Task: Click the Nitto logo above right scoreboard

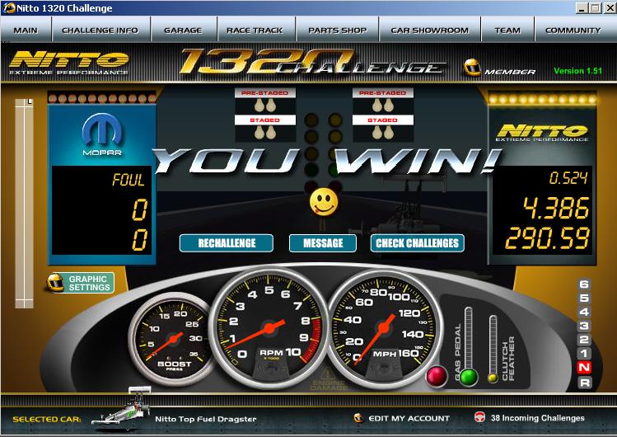Action: click(x=543, y=132)
